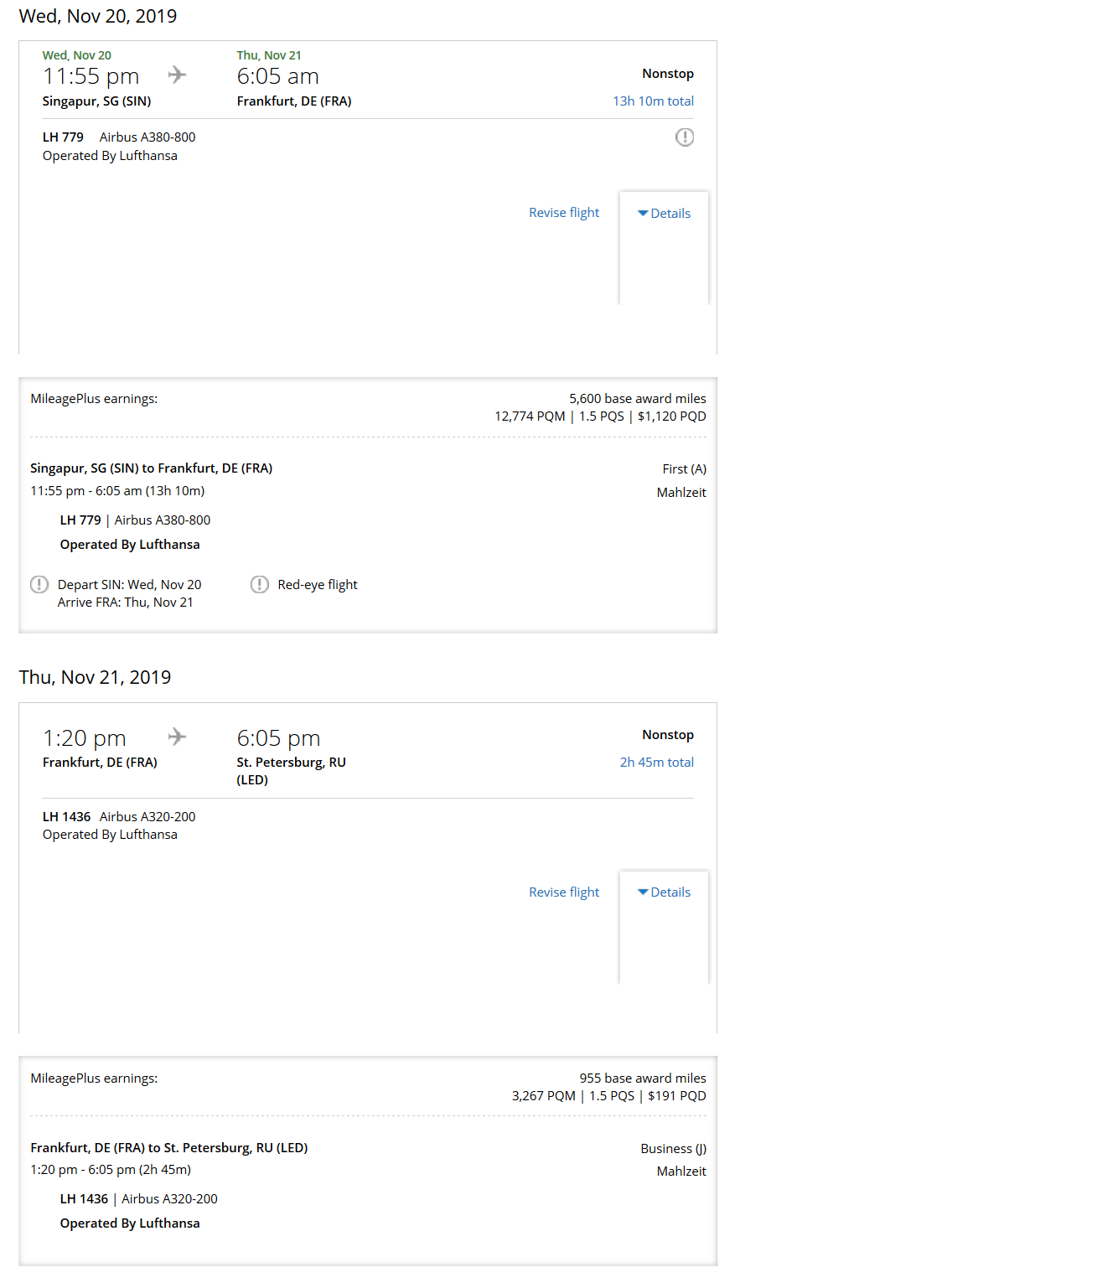Image resolution: width=1097 pixels, height=1288 pixels.
Task: Click the Thu, Nov 21, 2019 heading
Action: pos(95,677)
